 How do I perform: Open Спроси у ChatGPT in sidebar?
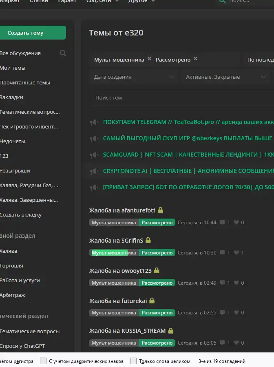(x=22, y=346)
